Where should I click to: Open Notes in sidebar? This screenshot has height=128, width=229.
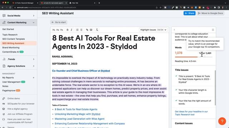[x=5, y=86]
